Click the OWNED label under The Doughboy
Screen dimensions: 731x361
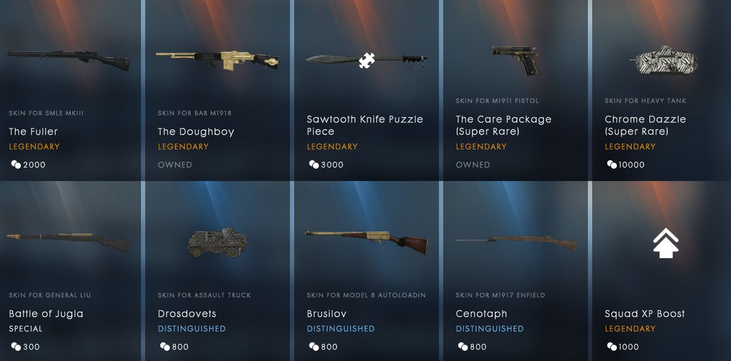click(x=175, y=164)
